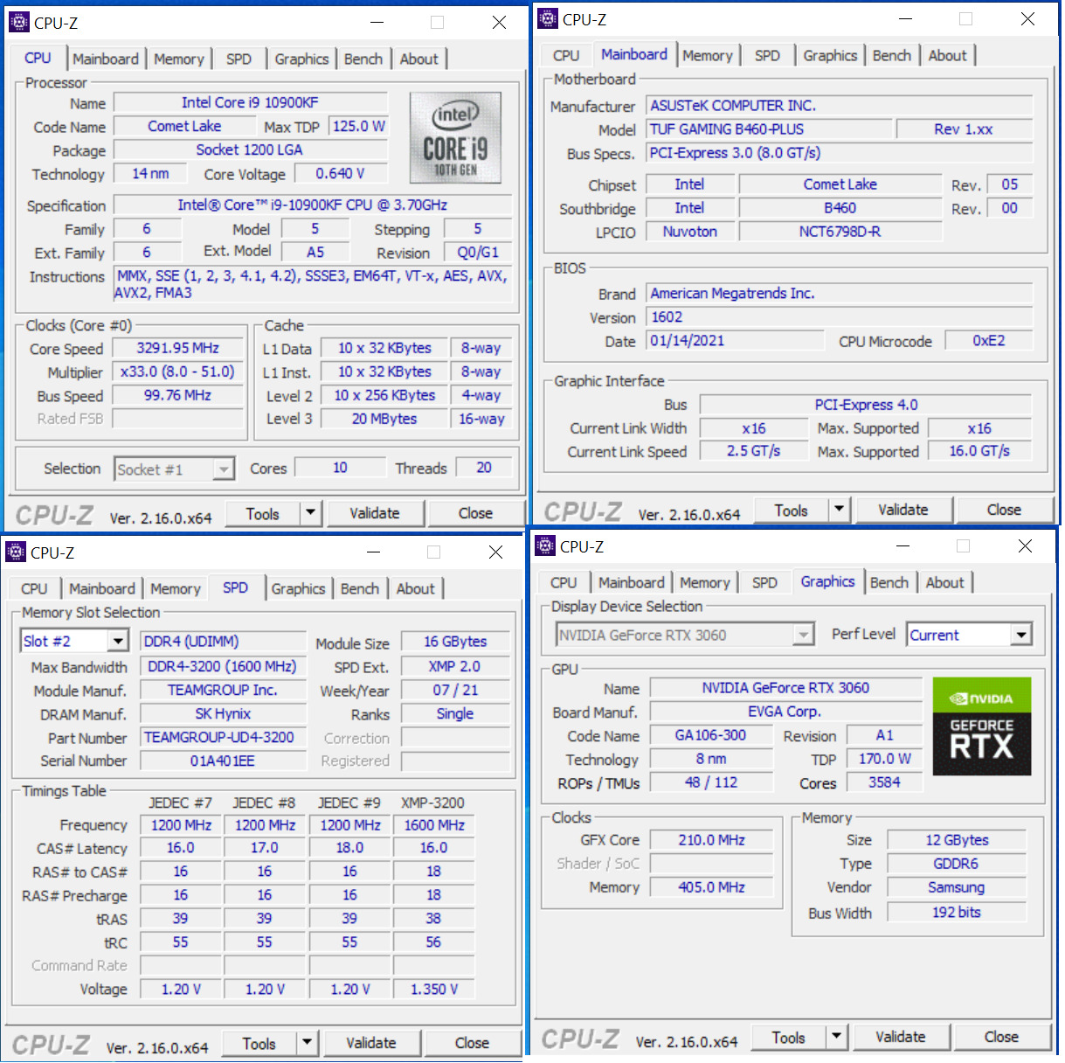Switch to CPU tab in Mainboard window
Image resolution: width=1065 pixels, height=1063 pixels.
click(565, 55)
